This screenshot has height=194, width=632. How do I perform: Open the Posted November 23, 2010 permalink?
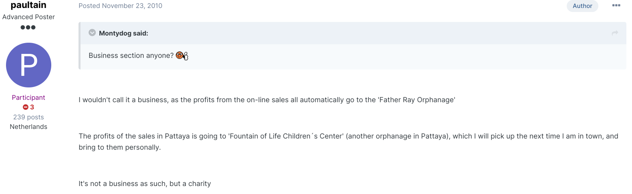click(121, 6)
